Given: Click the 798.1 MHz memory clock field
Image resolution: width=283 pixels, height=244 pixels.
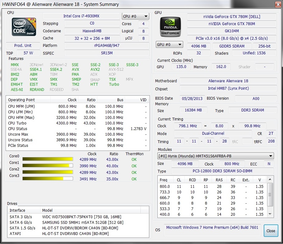Looking at the screenshot, I should click(188, 126).
